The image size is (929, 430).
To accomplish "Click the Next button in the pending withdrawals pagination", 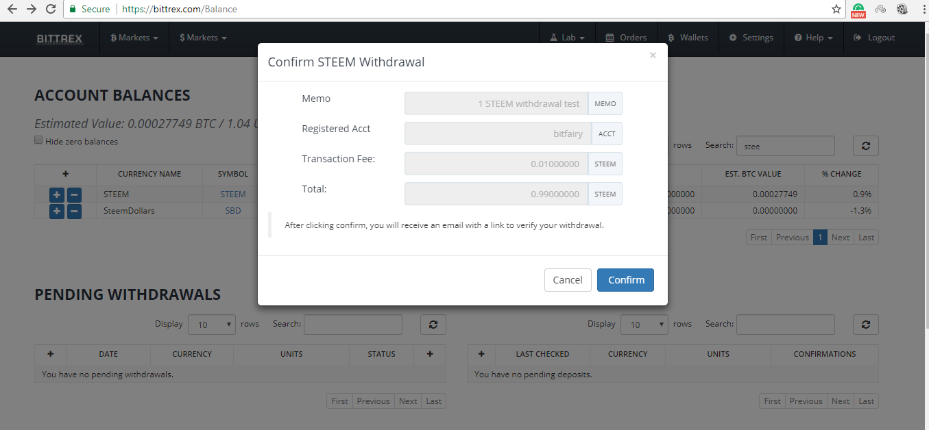I will tap(408, 401).
